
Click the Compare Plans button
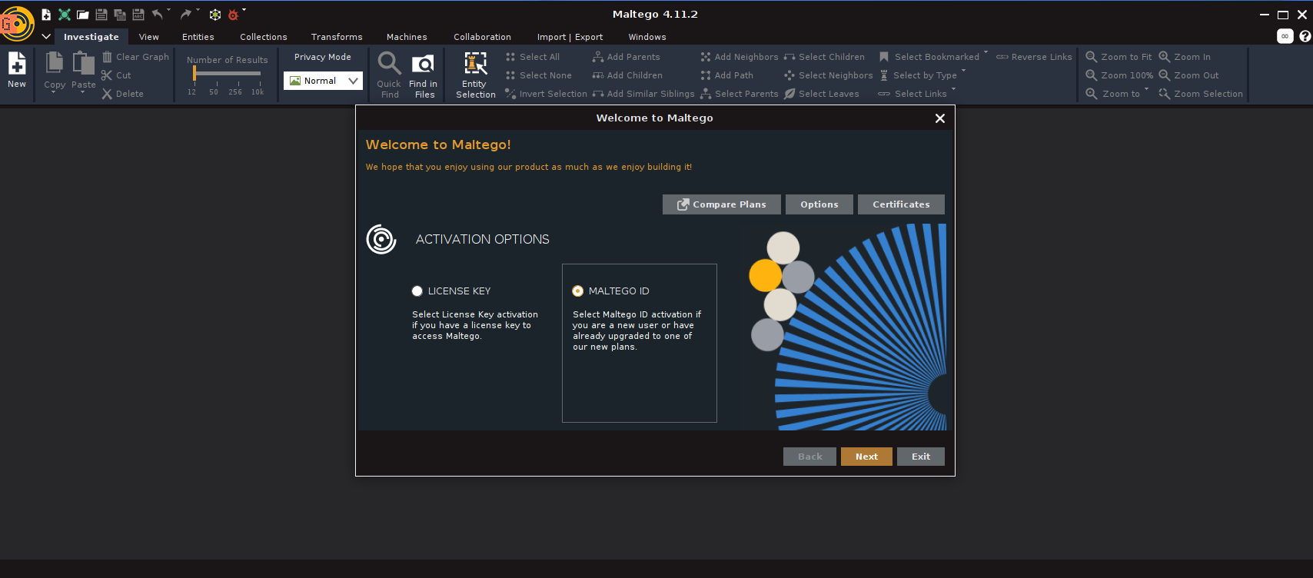722,204
